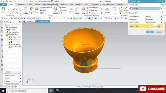This screenshot has height=93, width=166.
Task: Open the Windows Start menu
Action: pos(3,91)
